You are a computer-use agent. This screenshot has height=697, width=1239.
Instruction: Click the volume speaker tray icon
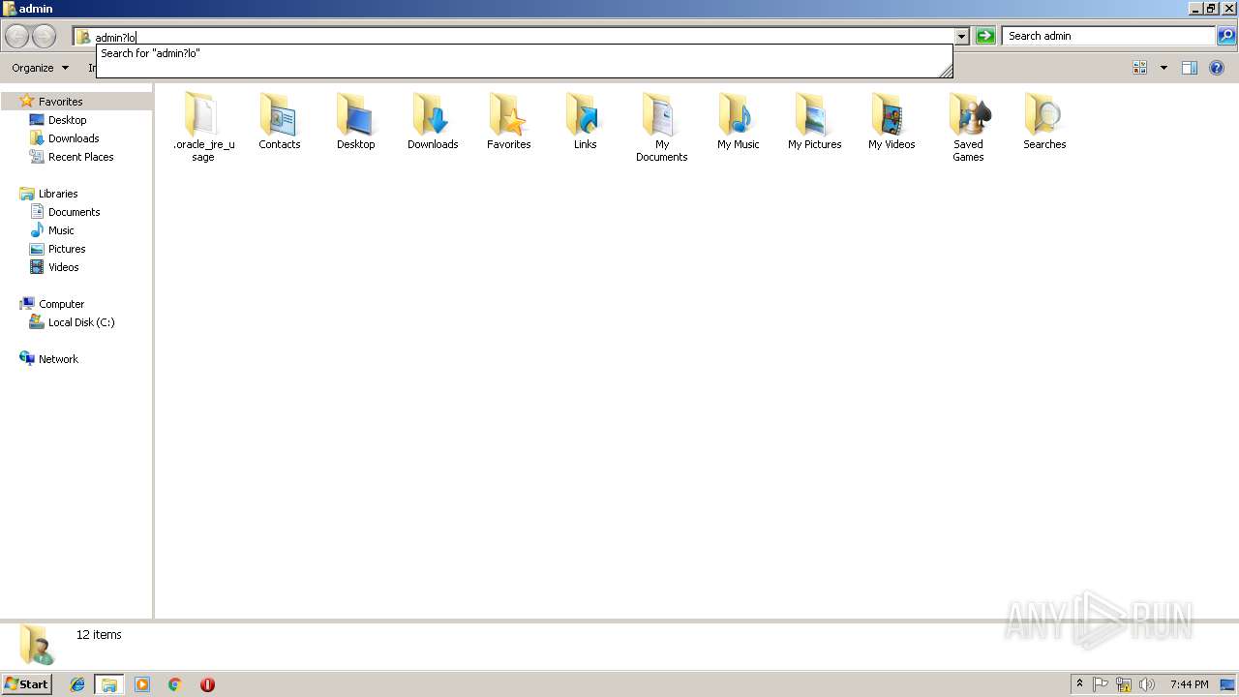pyautogui.click(x=1147, y=684)
